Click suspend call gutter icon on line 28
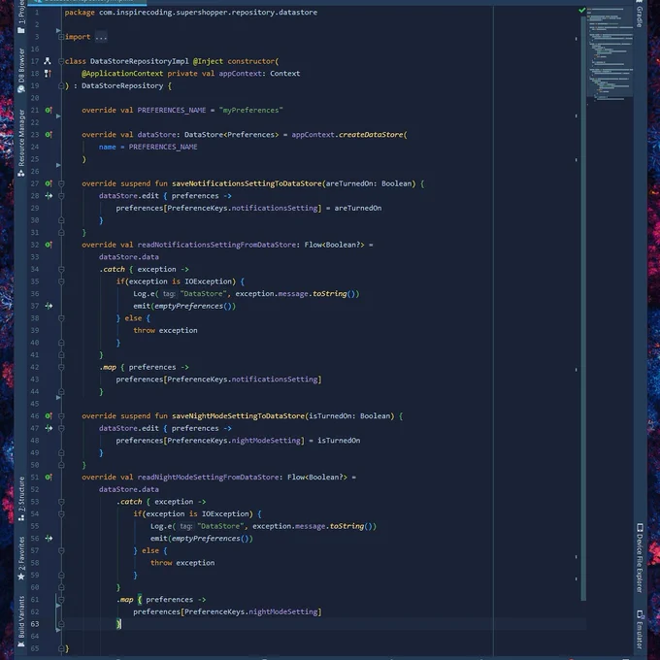The image size is (660, 660). click(x=49, y=196)
